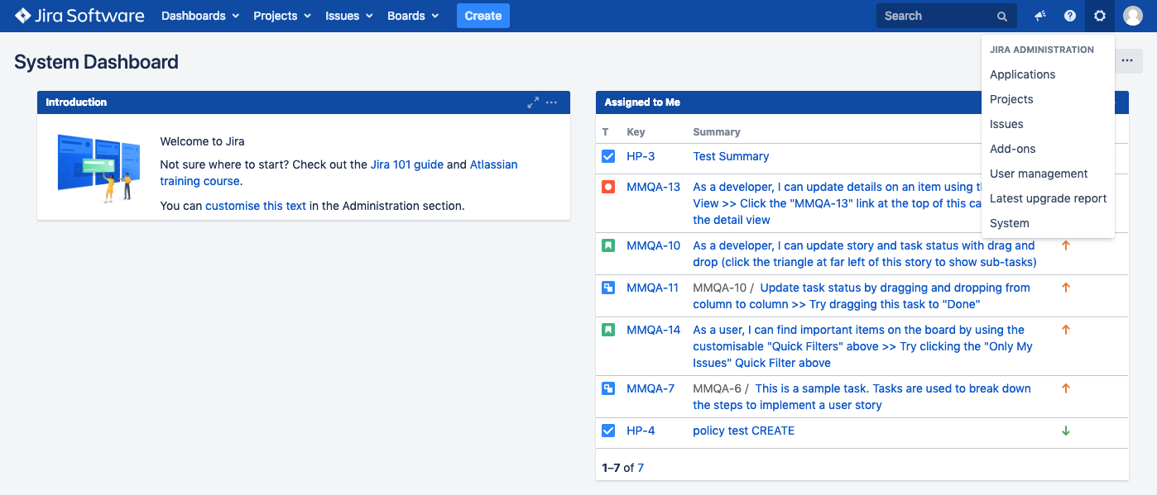Viewport: 1157px width, 495px height.
Task: Select User management from administration menu
Action: coord(1039,174)
